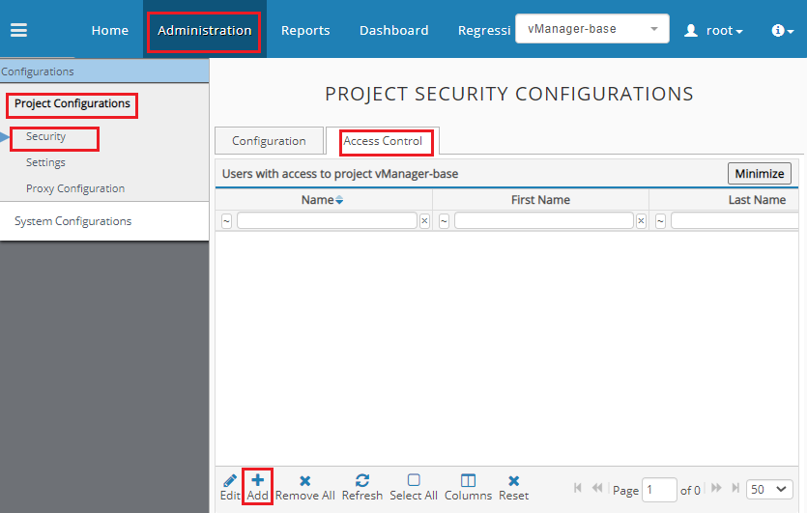This screenshot has width=807, height=513.
Task: Switch to the Configuration tab
Action: point(269,141)
